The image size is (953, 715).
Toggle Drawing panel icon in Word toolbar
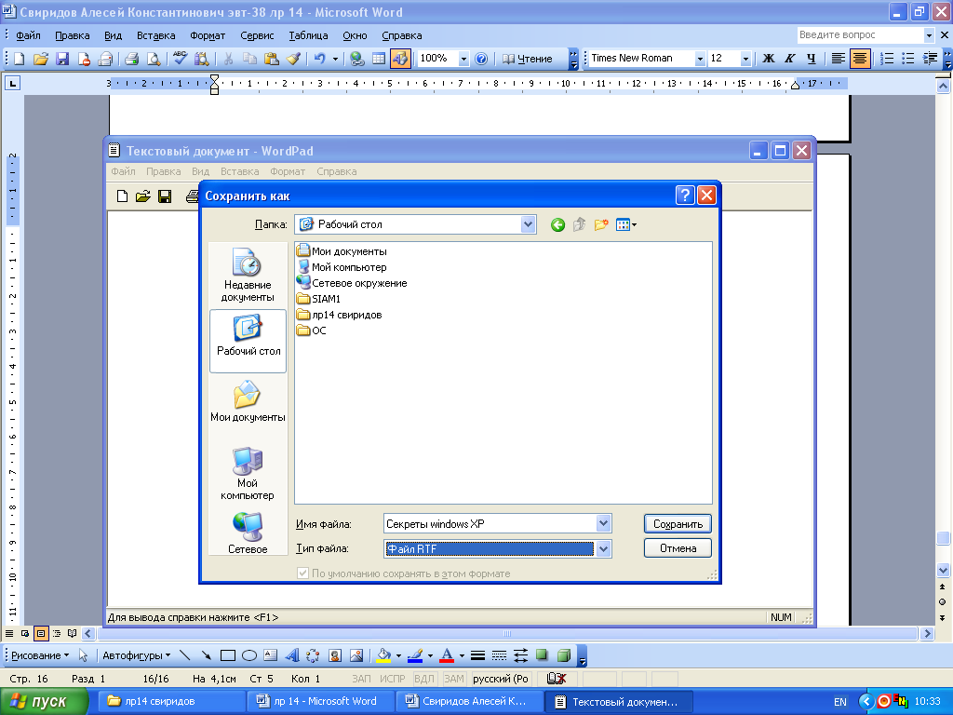click(x=400, y=59)
